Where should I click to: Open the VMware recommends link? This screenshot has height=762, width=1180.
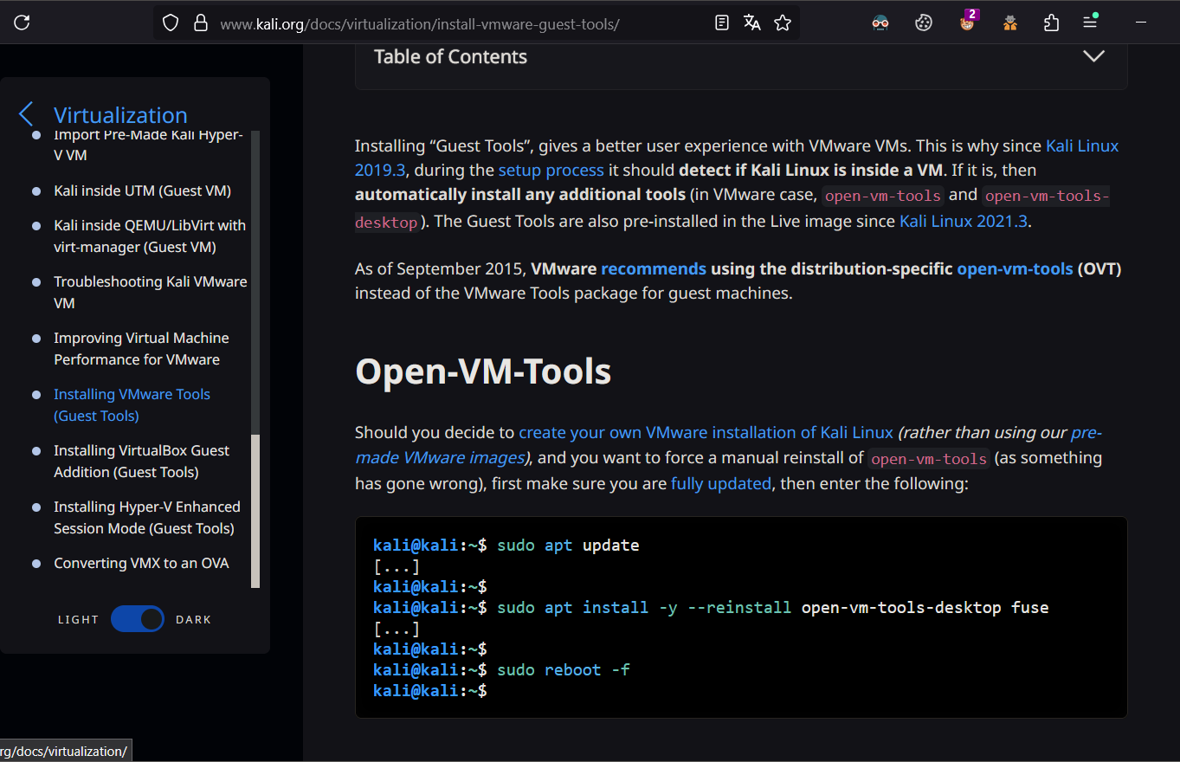(654, 268)
